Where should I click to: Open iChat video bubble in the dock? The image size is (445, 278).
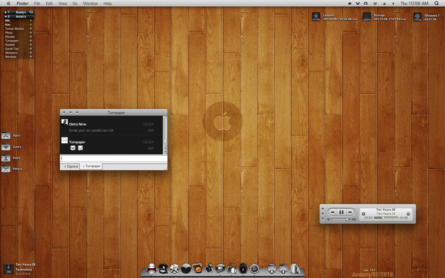[220, 269]
